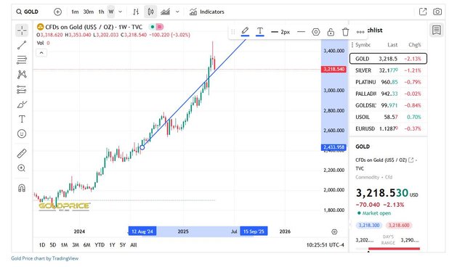Open more options ellipsis in drawing toolbar

point(360,32)
